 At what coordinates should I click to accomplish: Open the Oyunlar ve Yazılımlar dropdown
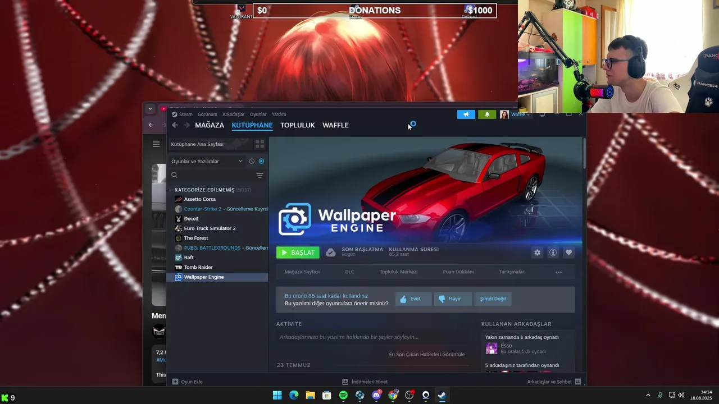click(x=207, y=161)
